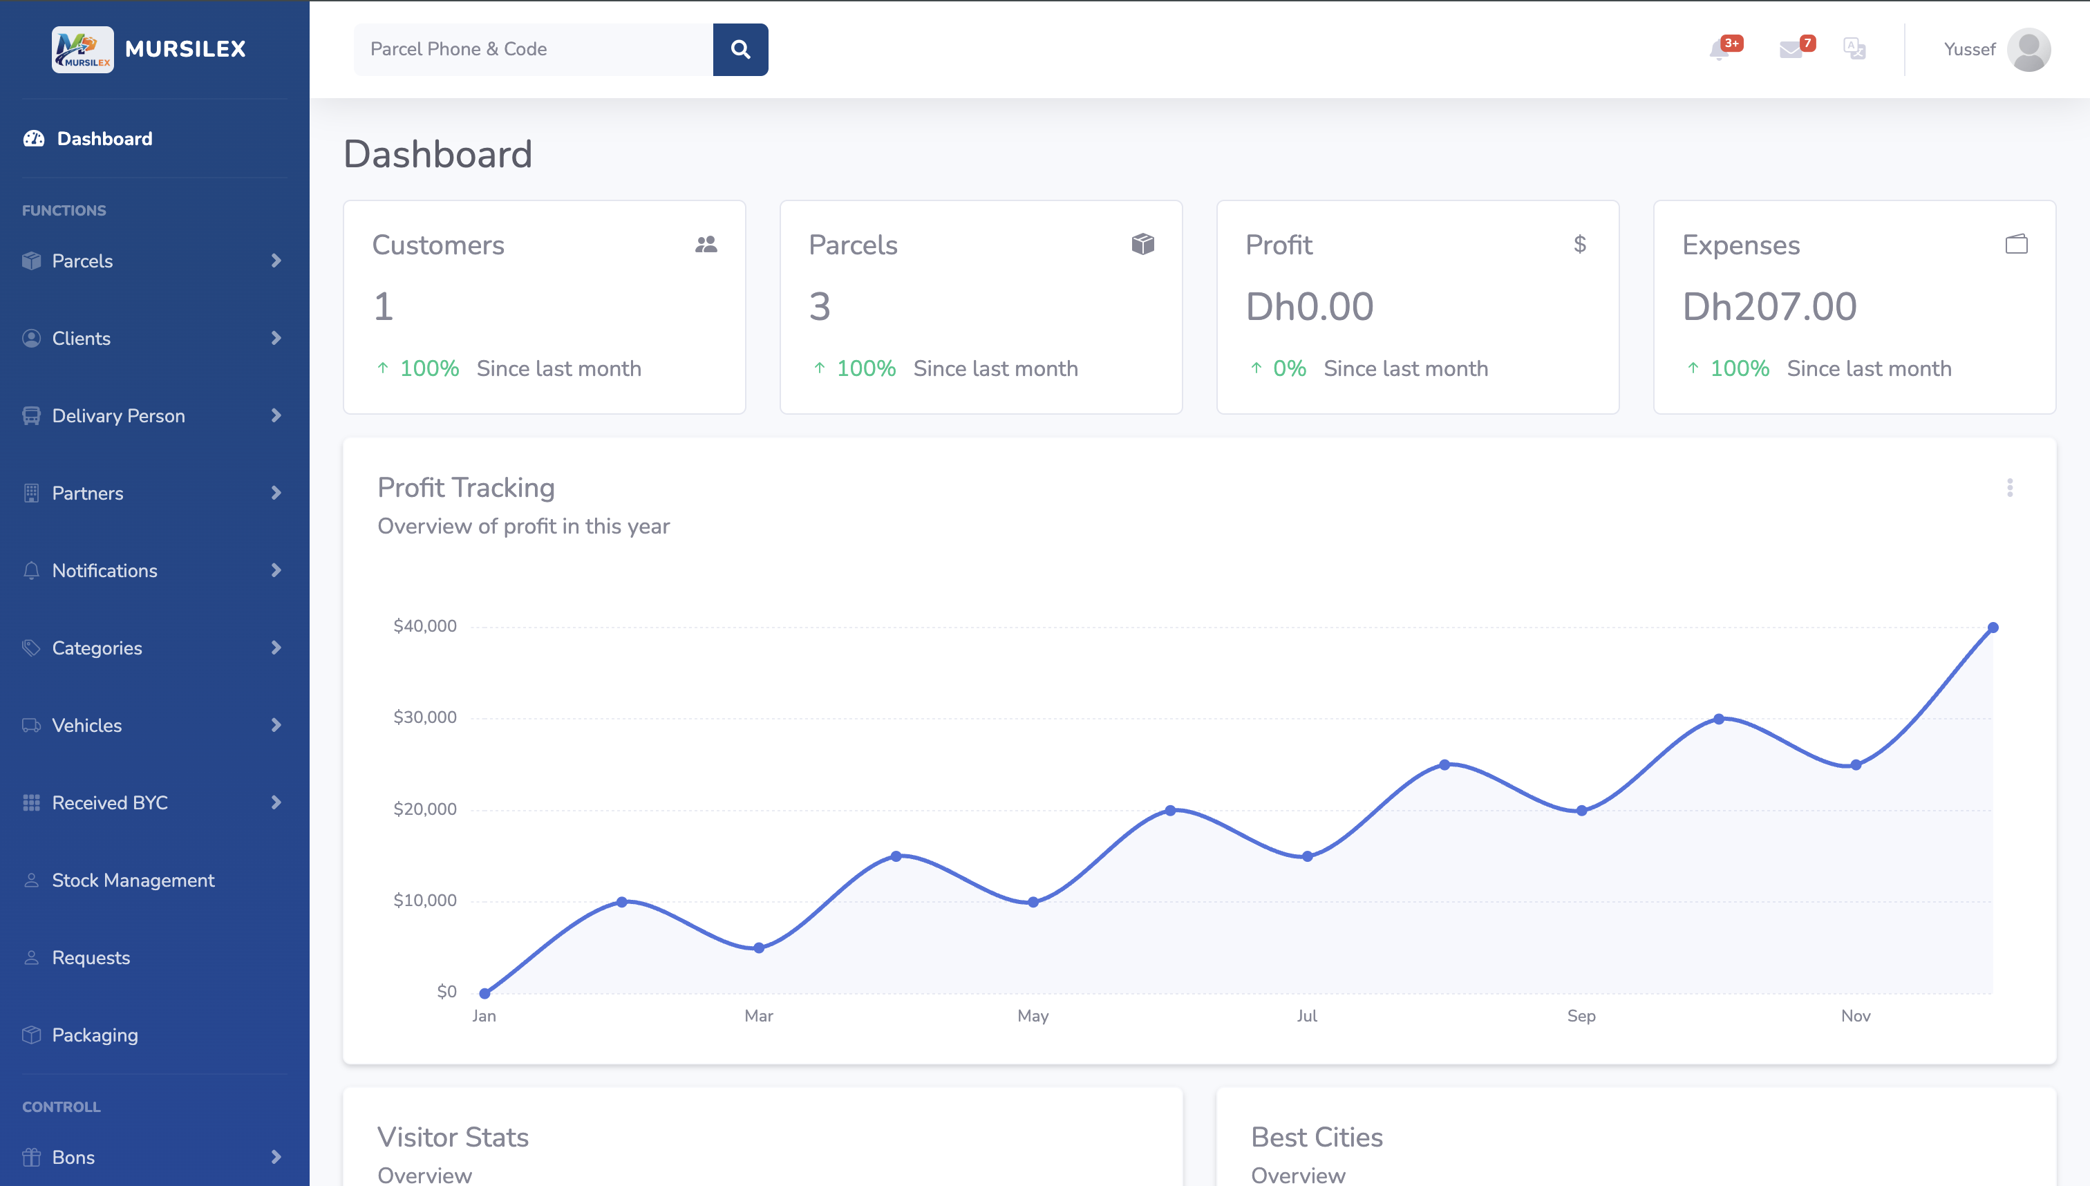Click the Customers card people icon
The image size is (2090, 1186).
pos(706,245)
